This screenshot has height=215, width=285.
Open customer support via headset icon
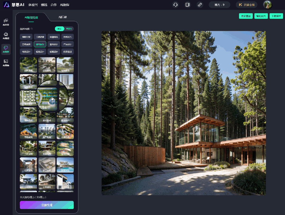(x=175, y=5)
